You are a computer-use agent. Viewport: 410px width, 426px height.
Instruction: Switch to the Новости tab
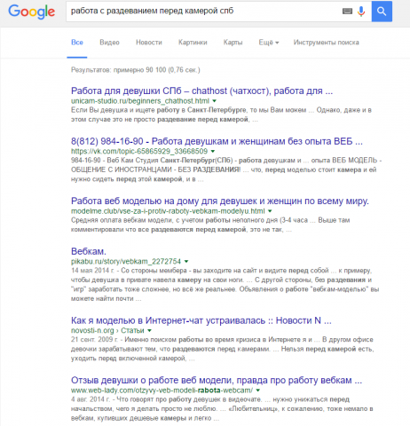pyautogui.click(x=149, y=43)
